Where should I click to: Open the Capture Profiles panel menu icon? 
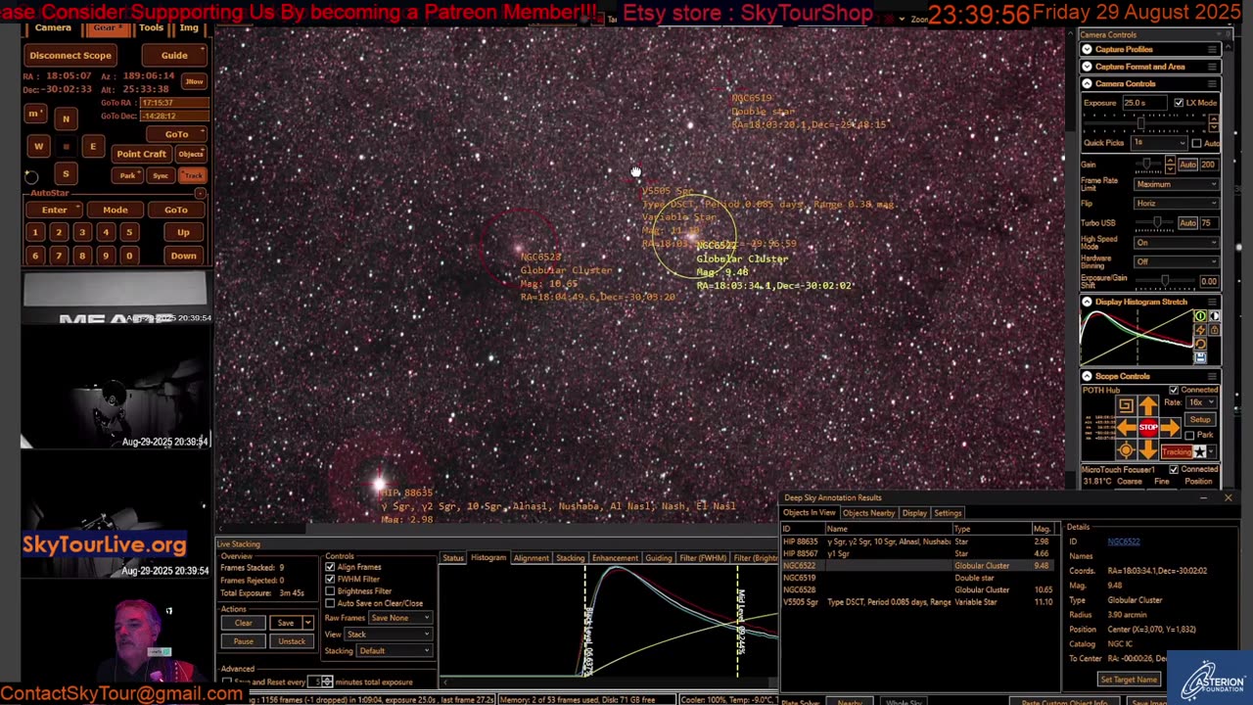[x=1213, y=49]
